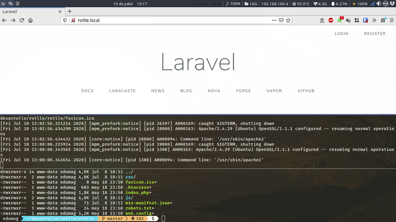Screen dimensions: 396x222
Task: Open the browser home page icon
Action: (30, 20)
